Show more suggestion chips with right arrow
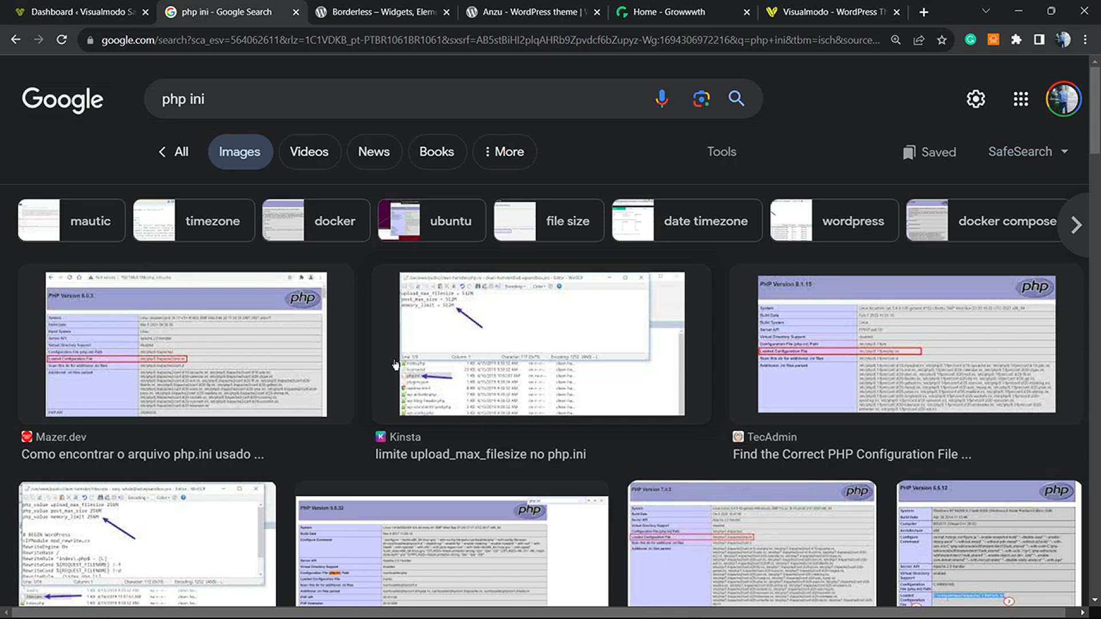Screen dimensions: 1101x619 coord(1076,225)
